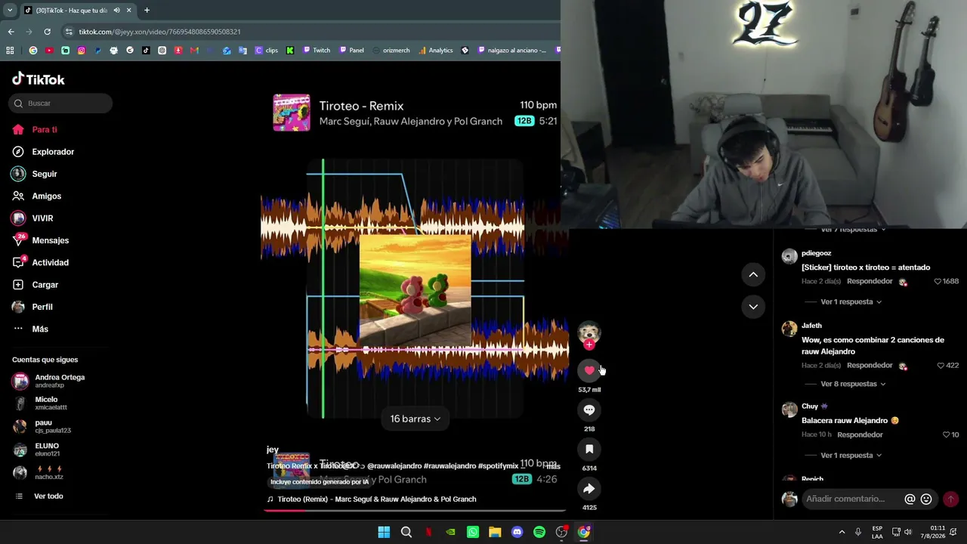This screenshot has height=544, width=967.
Task: Like pdiegooz's comment heart
Action: [x=938, y=281]
